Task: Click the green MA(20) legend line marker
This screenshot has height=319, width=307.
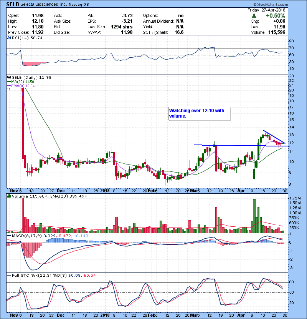Action: pyautogui.click(x=9, y=82)
